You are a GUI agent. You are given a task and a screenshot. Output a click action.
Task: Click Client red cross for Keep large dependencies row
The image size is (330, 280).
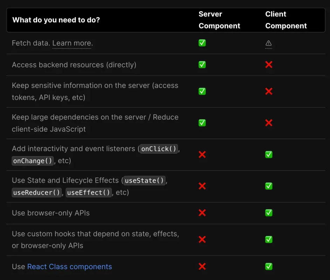point(269,123)
